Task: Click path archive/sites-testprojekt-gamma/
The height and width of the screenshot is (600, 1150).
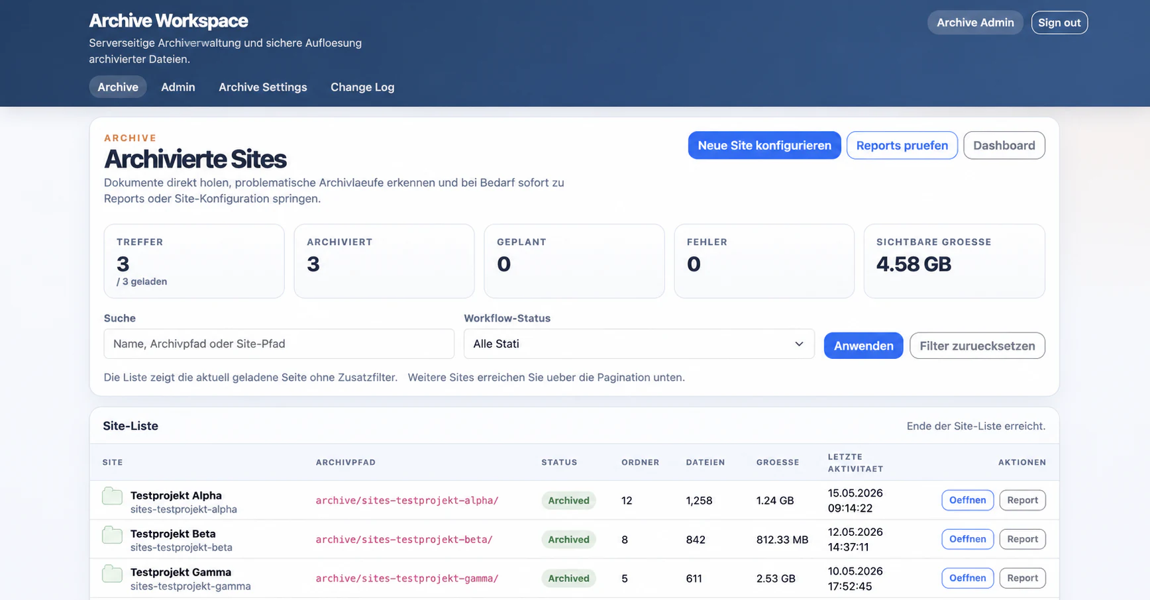Action: [x=407, y=578]
